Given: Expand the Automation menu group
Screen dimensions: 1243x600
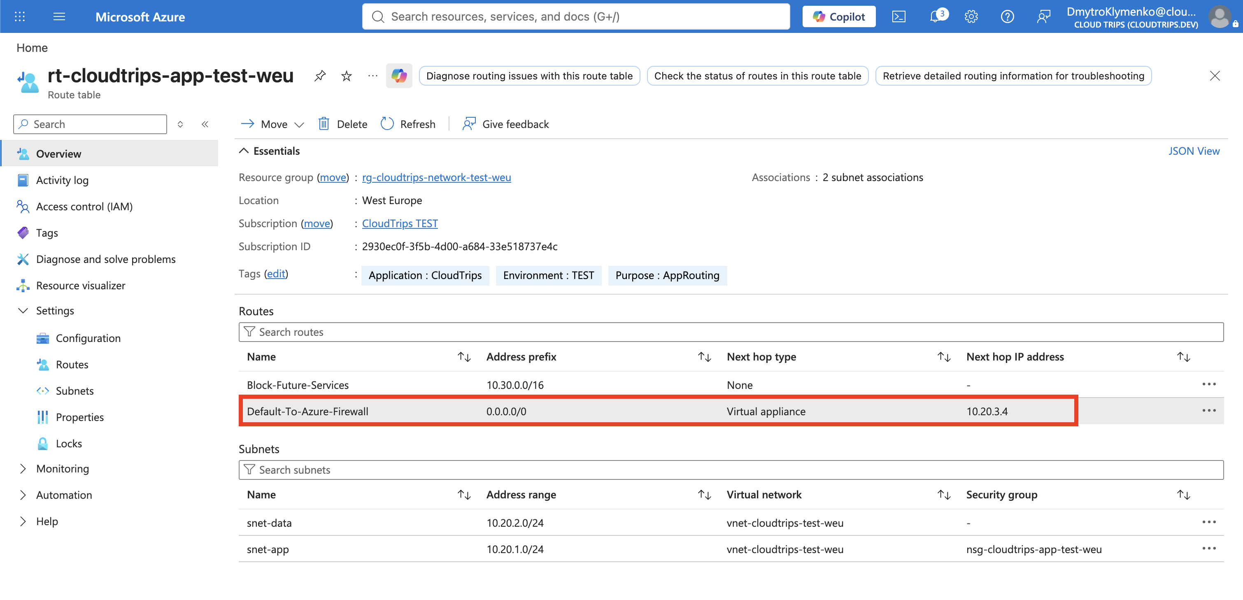Looking at the screenshot, I should 23,495.
